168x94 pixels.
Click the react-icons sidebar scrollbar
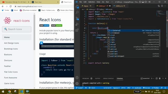34,32
